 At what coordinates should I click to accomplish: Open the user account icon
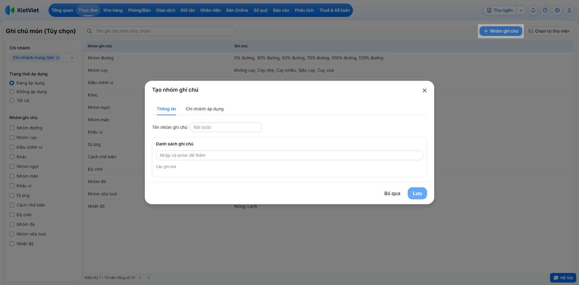pos(569,10)
